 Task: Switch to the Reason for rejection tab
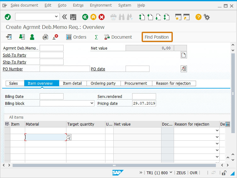click(174, 83)
